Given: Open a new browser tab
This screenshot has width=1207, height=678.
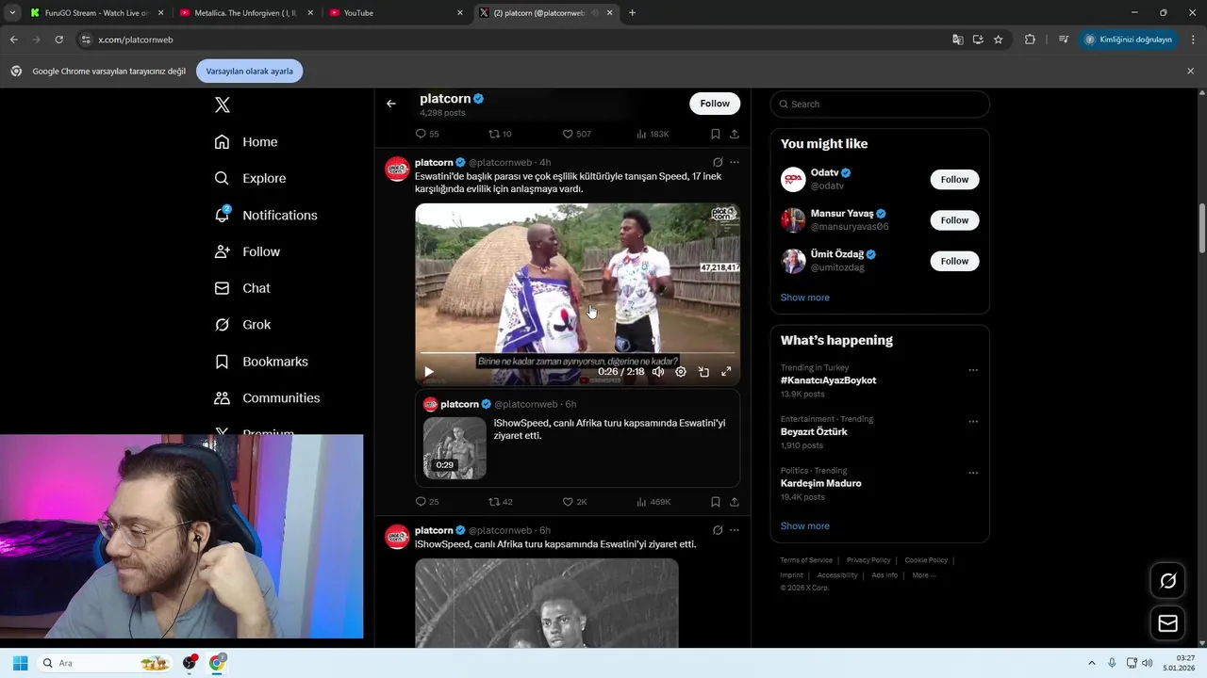Looking at the screenshot, I should pyautogui.click(x=632, y=13).
